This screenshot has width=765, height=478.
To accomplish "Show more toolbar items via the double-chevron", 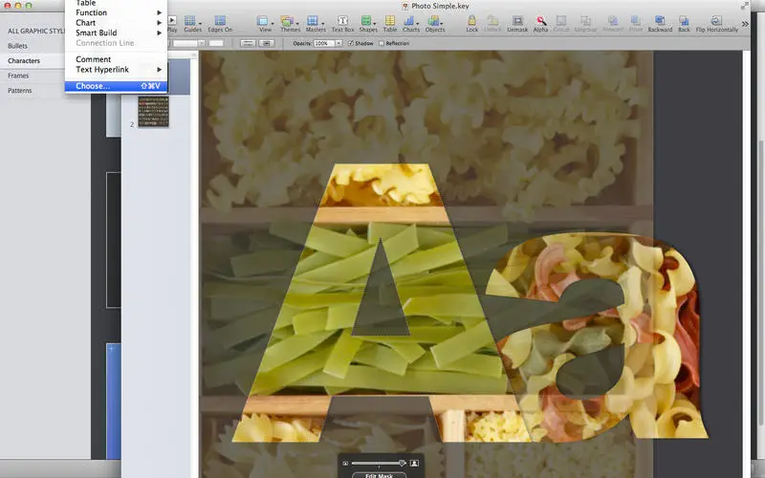I will coord(745,24).
